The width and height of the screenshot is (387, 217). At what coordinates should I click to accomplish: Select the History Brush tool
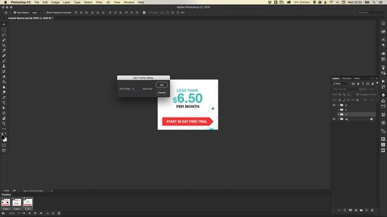pos(4,71)
